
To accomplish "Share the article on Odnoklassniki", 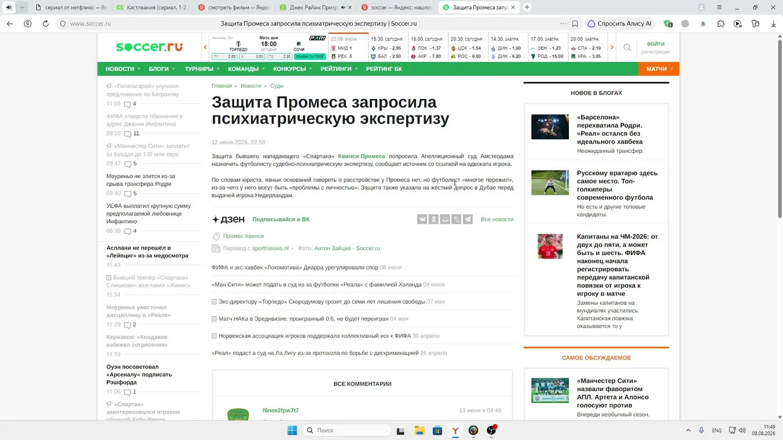I will [433, 219].
